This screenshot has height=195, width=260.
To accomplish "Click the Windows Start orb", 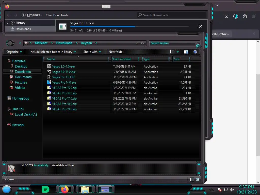I will coord(6,189).
